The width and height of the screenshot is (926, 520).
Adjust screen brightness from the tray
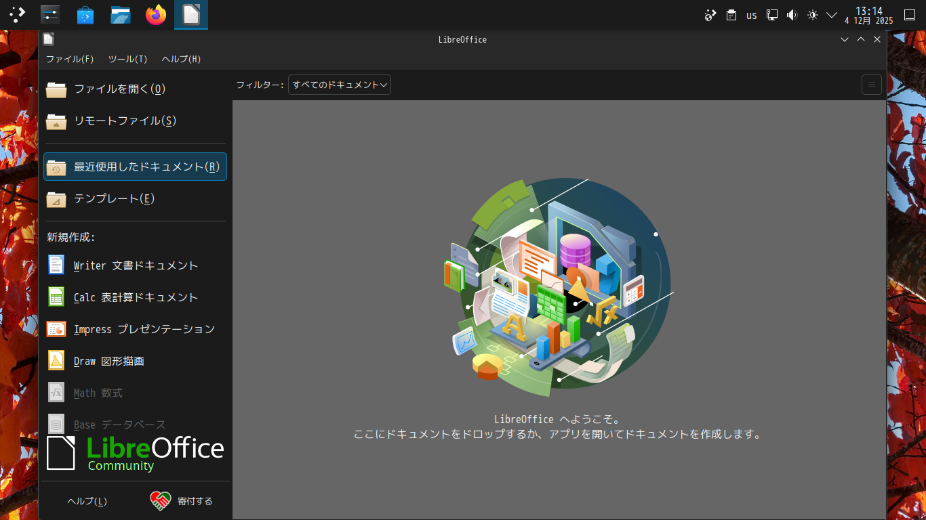812,14
